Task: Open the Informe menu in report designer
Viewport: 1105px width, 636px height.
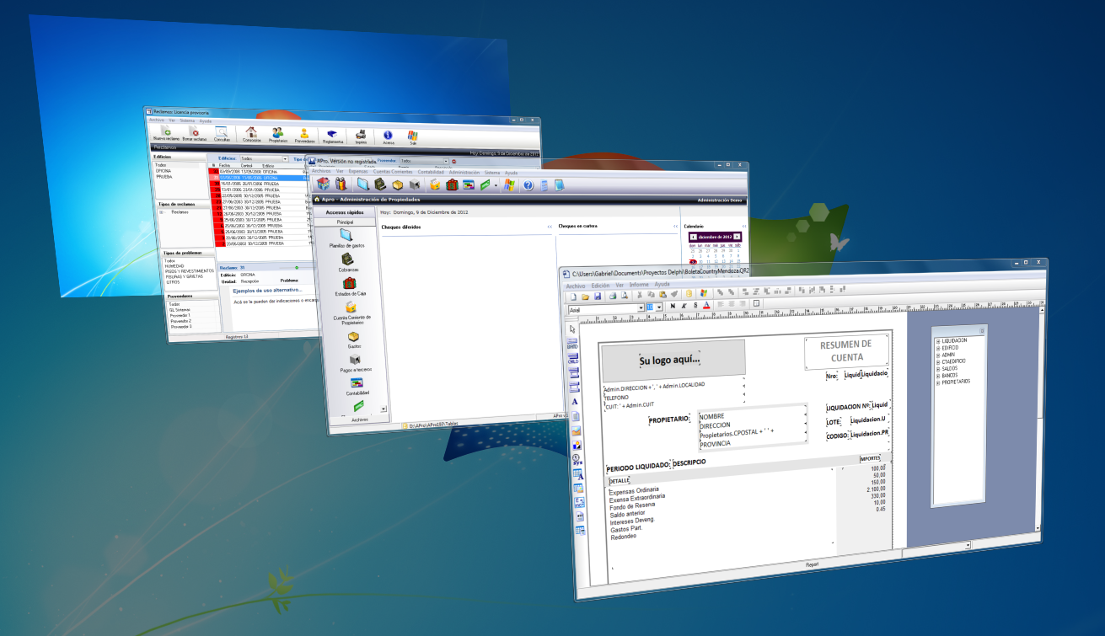Action: [639, 285]
